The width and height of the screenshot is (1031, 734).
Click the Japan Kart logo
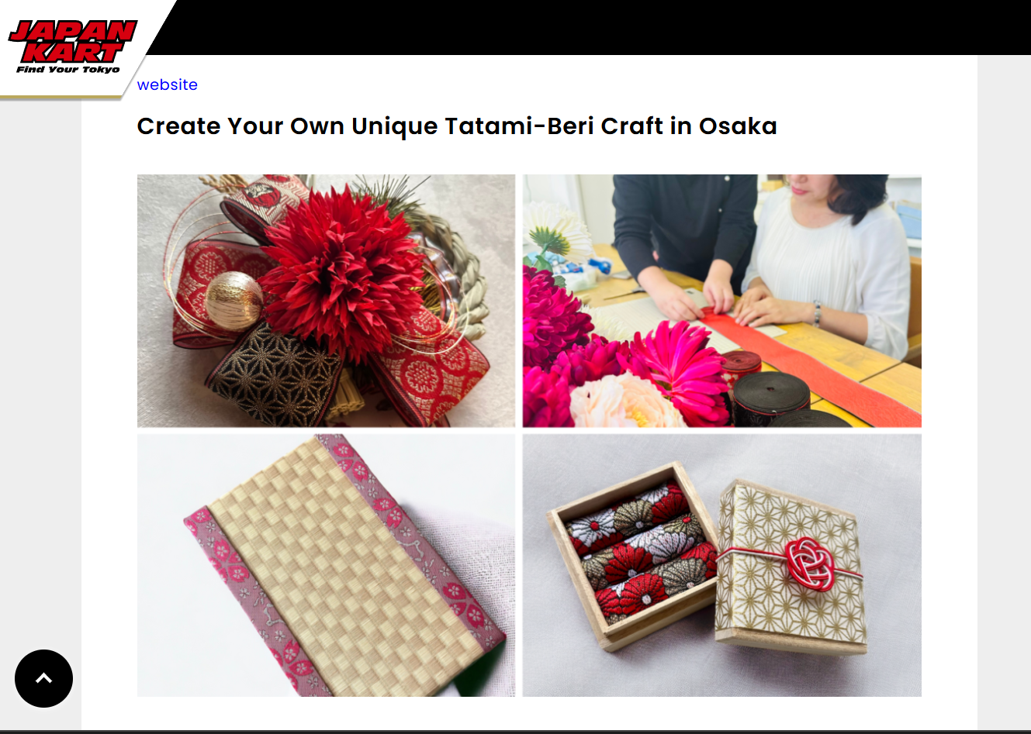(x=72, y=47)
